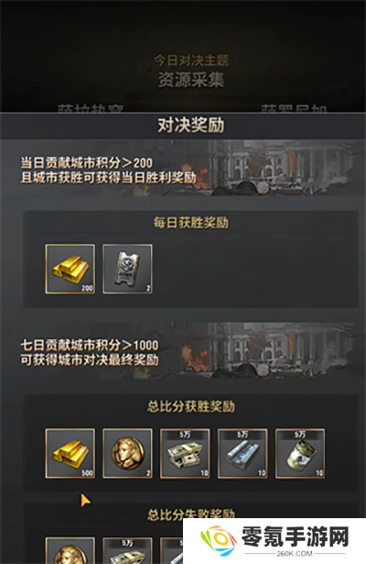
Task: Tap the 5万 cash bundle victory reward
Action: point(185,453)
